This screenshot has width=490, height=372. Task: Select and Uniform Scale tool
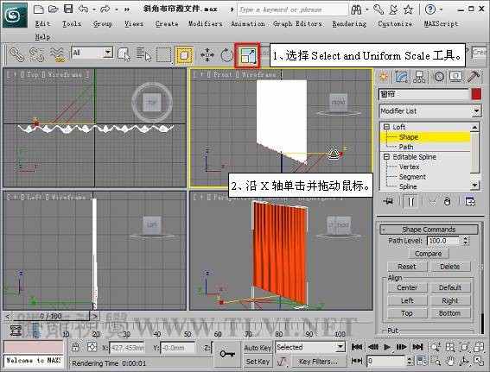click(247, 55)
